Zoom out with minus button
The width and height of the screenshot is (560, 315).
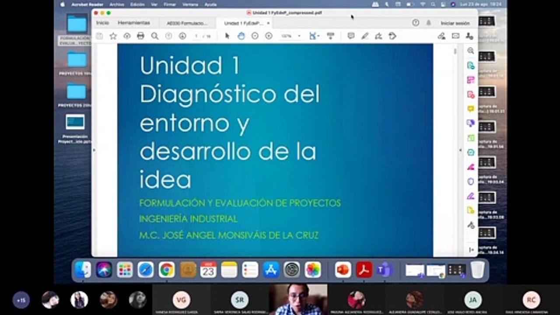pos(255,36)
